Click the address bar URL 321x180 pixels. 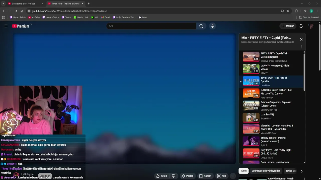click(69, 11)
